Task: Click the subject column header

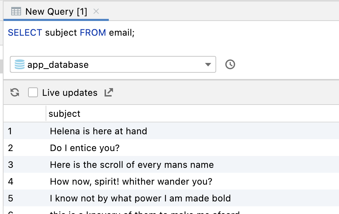Action: coord(65,114)
